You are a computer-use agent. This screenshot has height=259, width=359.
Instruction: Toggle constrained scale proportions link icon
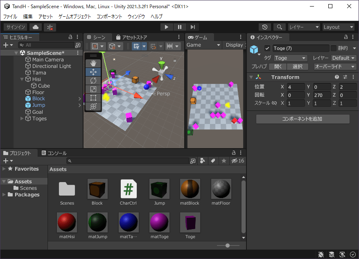274,103
